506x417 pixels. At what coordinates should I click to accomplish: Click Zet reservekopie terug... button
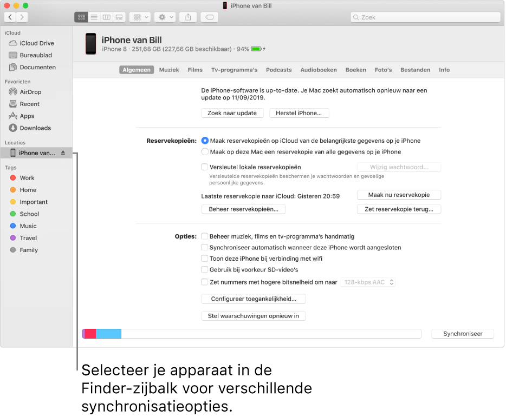pos(399,209)
